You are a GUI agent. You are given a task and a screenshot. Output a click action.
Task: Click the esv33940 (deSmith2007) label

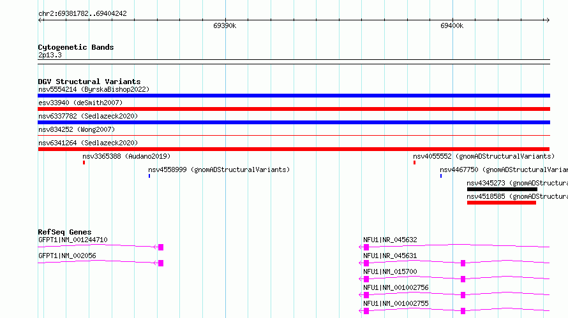pos(80,103)
